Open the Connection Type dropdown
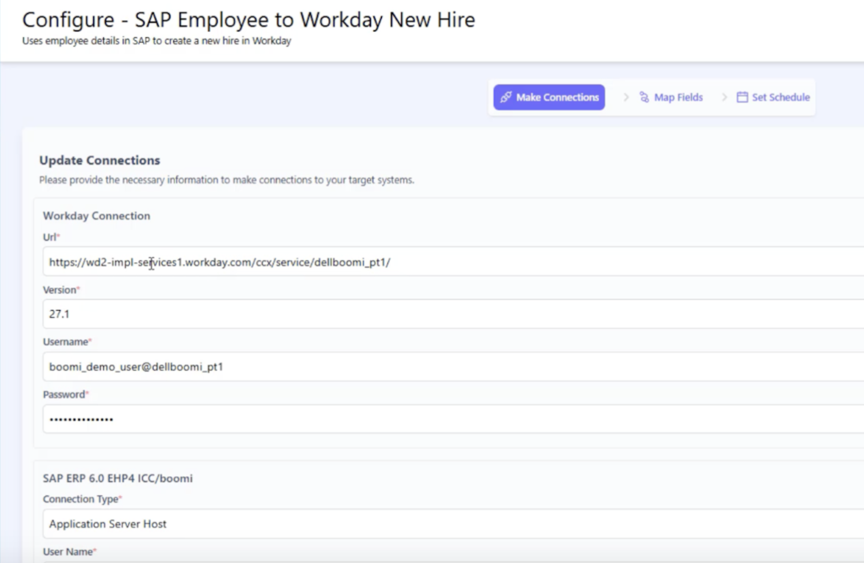Viewport: 864px width, 563px height. (x=453, y=524)
